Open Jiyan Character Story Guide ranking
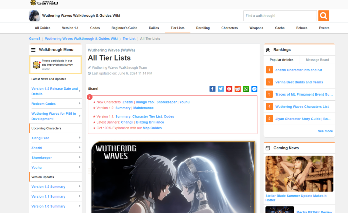The image size is (348, 213). point(303,119)
